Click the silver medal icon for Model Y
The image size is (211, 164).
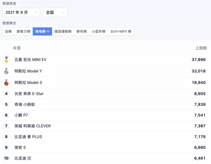(6, 71)
